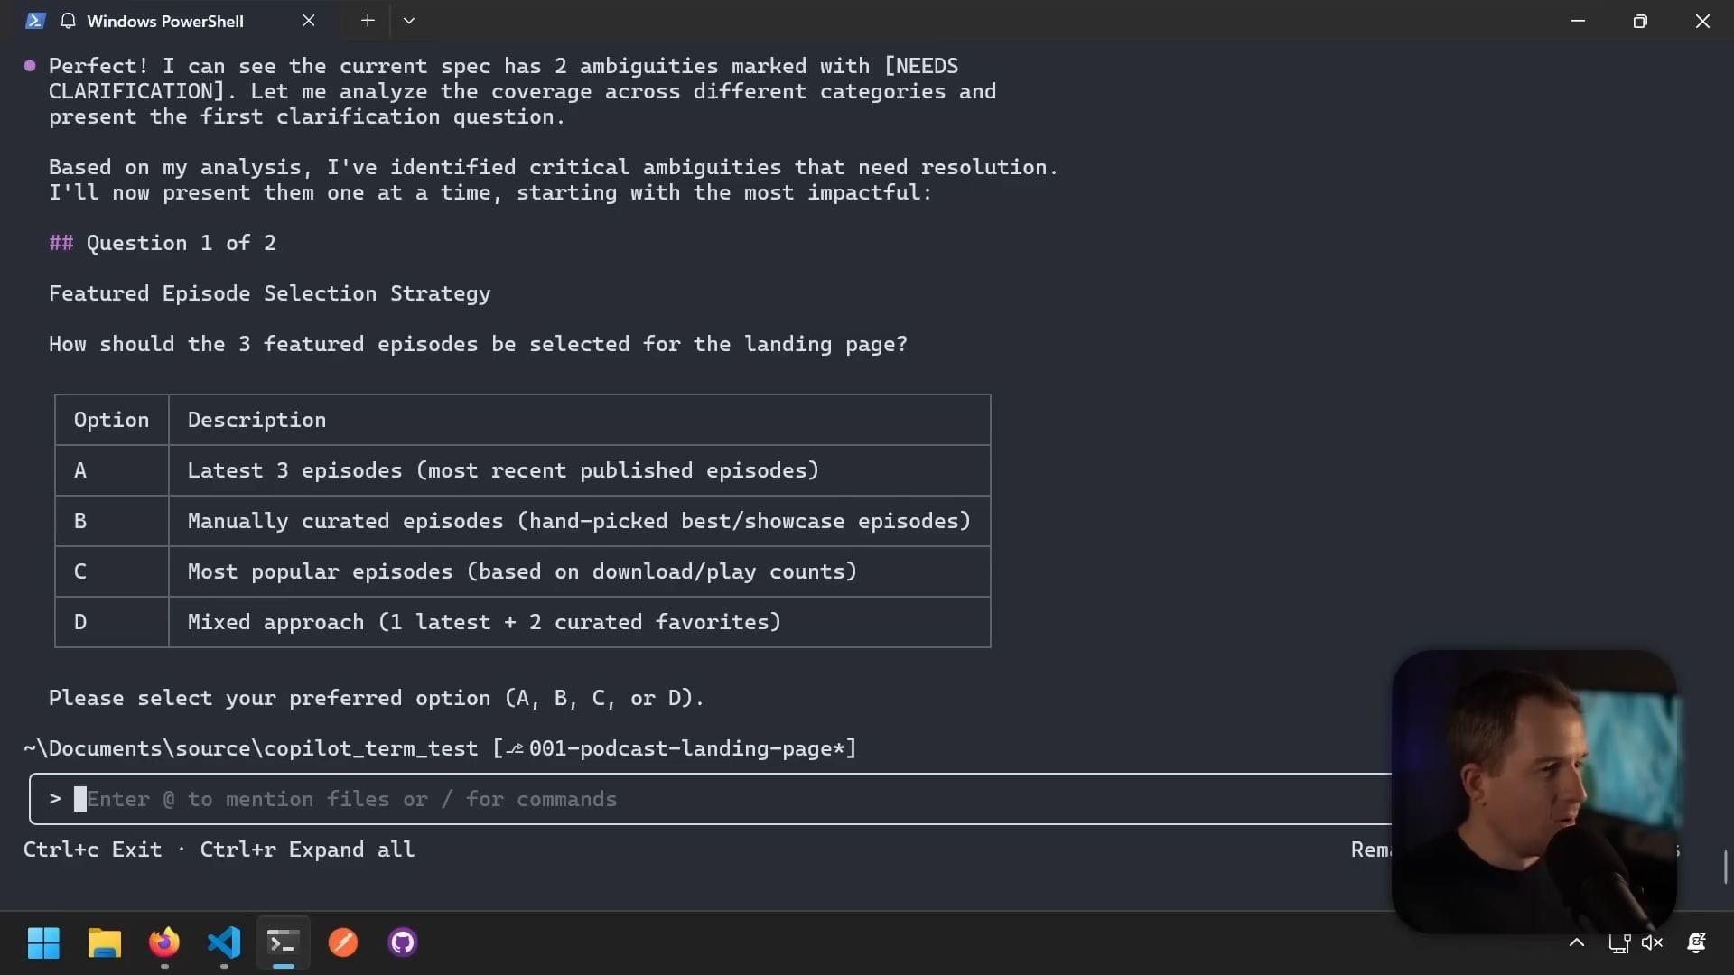Image resolution: width=1734 pixels, height=975 pixels.
Task: Open File Explorer from taskbar
Action: pyautogui.click(x=104, y=943)
